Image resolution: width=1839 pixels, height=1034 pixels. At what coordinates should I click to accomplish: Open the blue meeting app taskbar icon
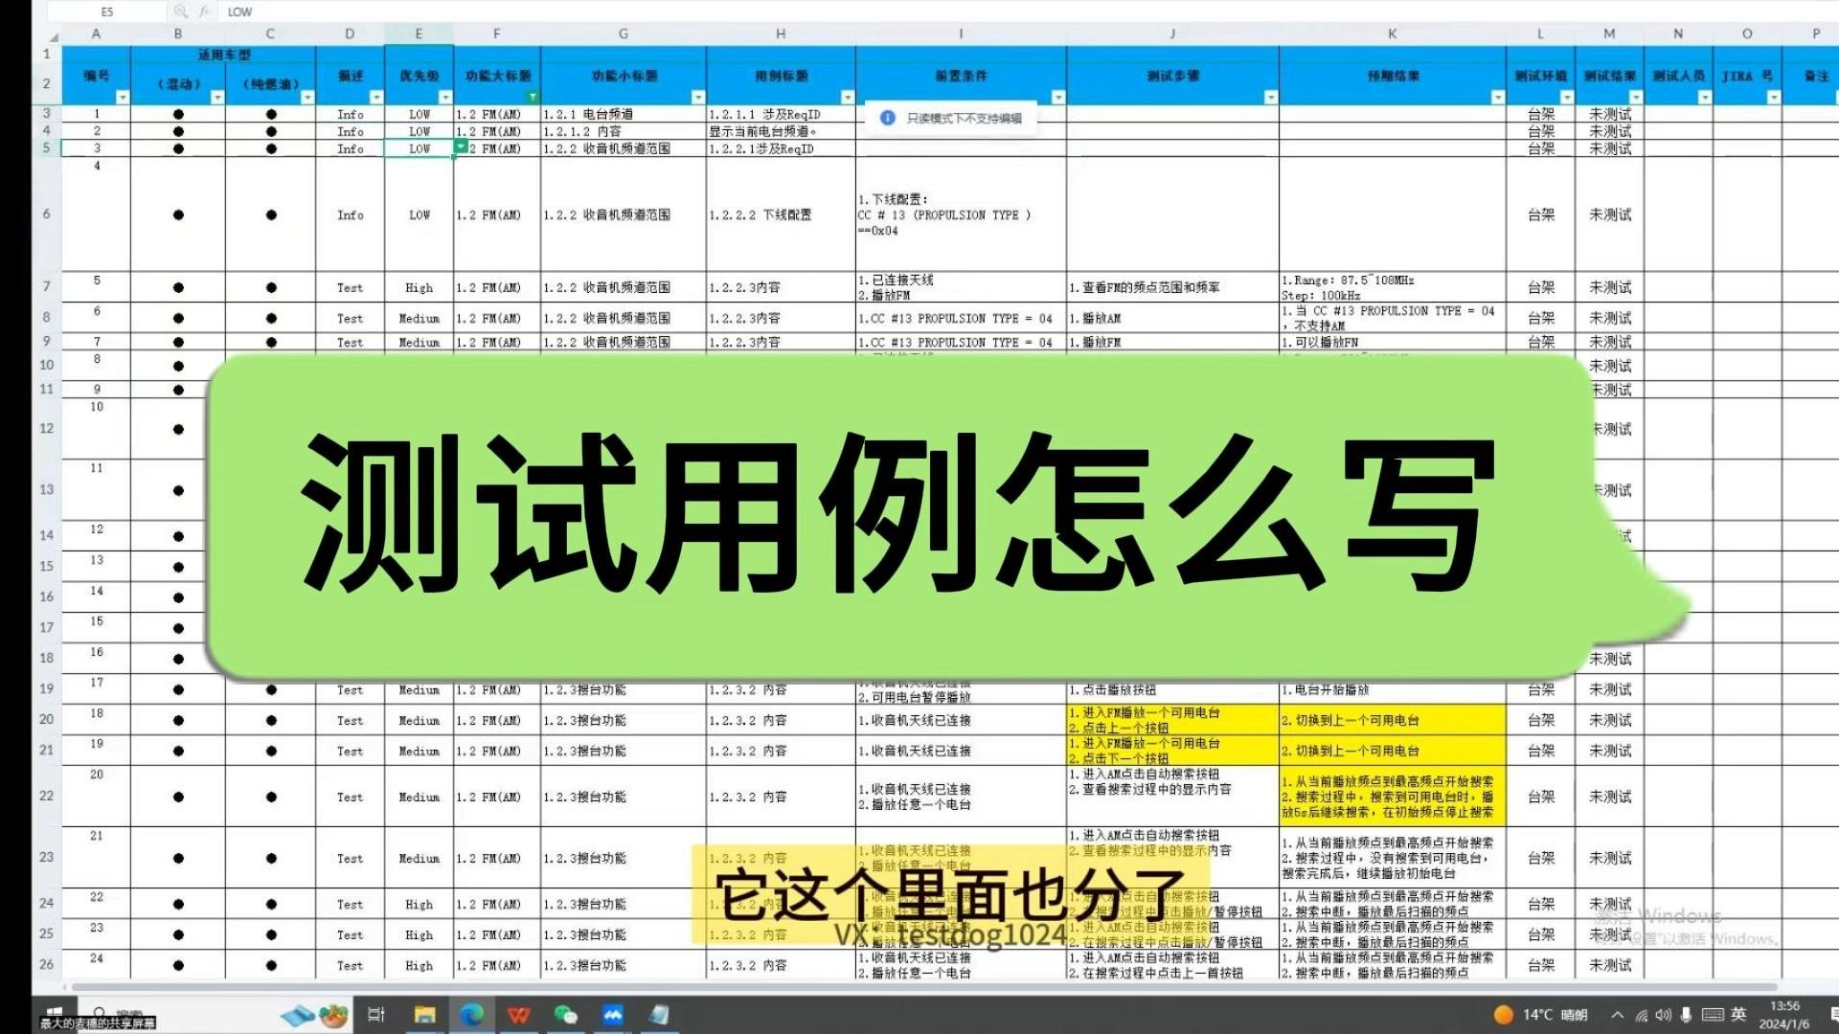point(613,1015)
